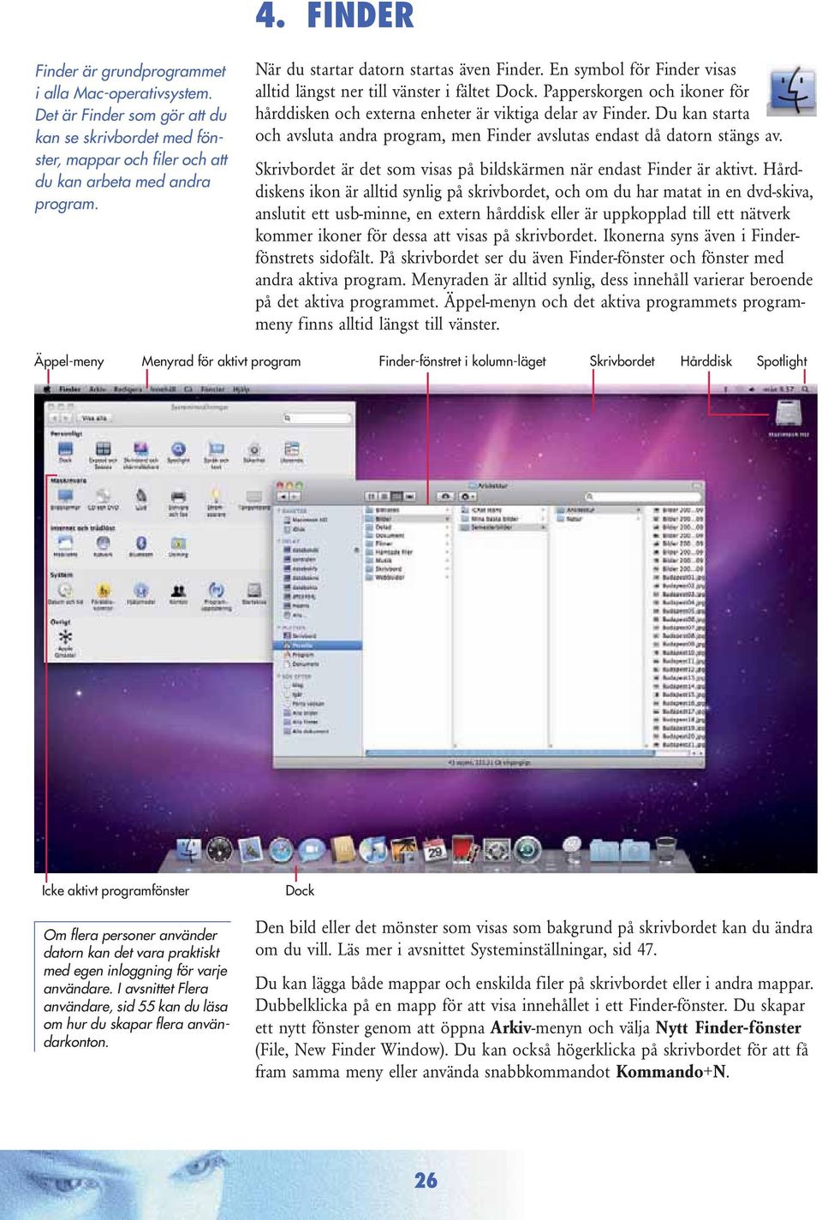The image size is (822, 1220).
Task: Switch Finder window to list view
Action: pos(384,497)
